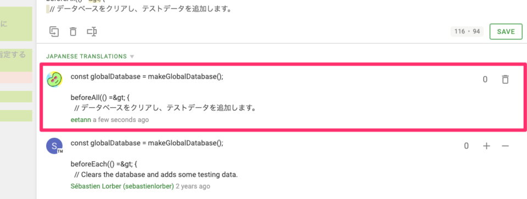Clear translation with the toolbar trash icon
This screenshot has height=199, width=527.
tap(73, 32)
